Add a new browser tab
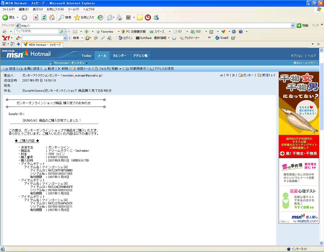Screen dimensions: 324x252 coord(18,44)
